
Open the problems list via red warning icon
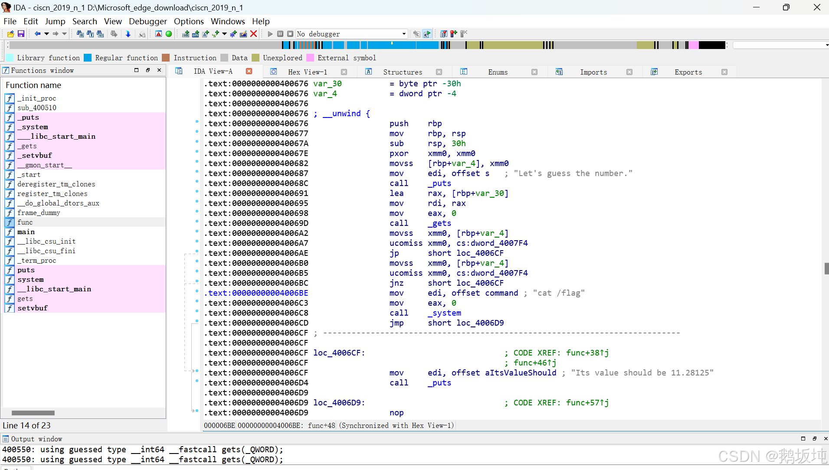click(x=158, y=34)
